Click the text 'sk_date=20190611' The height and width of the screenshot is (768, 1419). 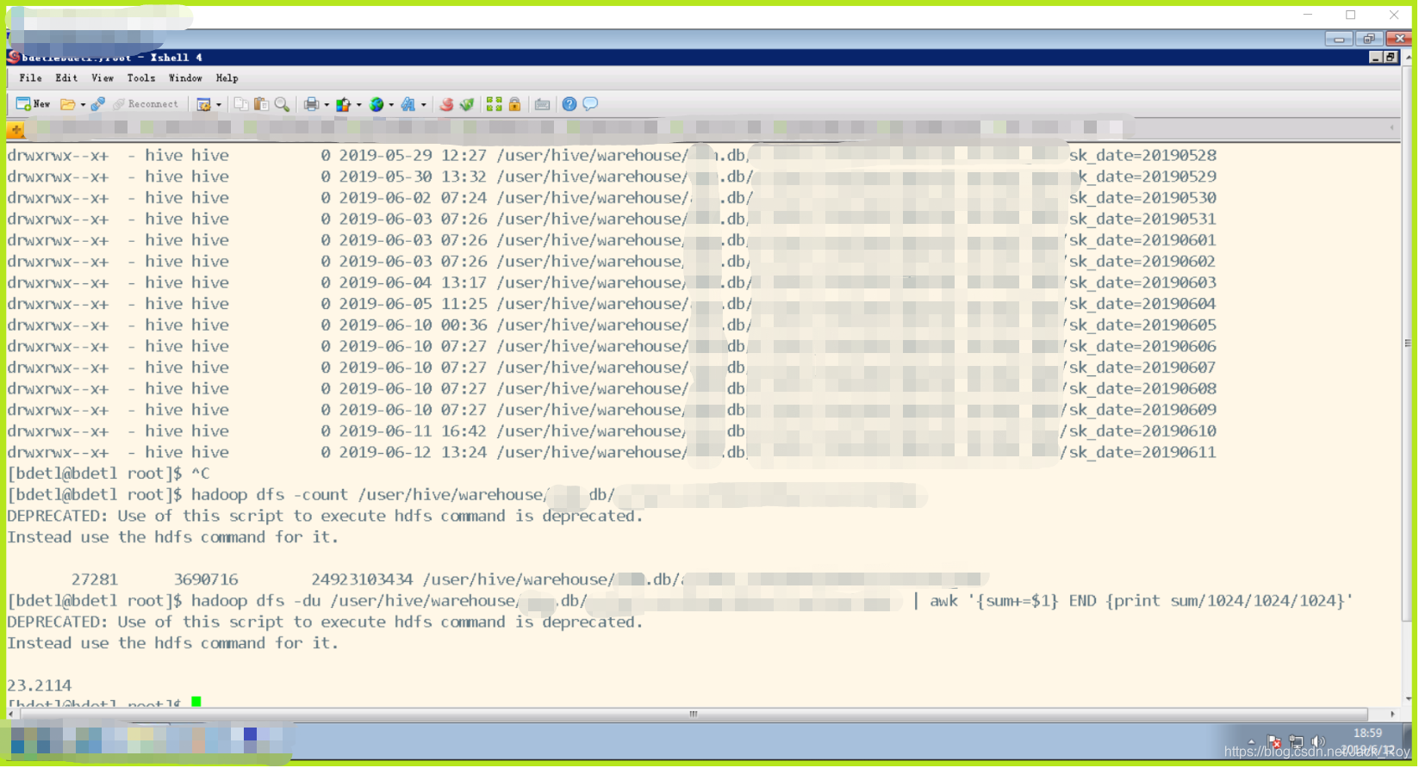tap(1142, 453)
